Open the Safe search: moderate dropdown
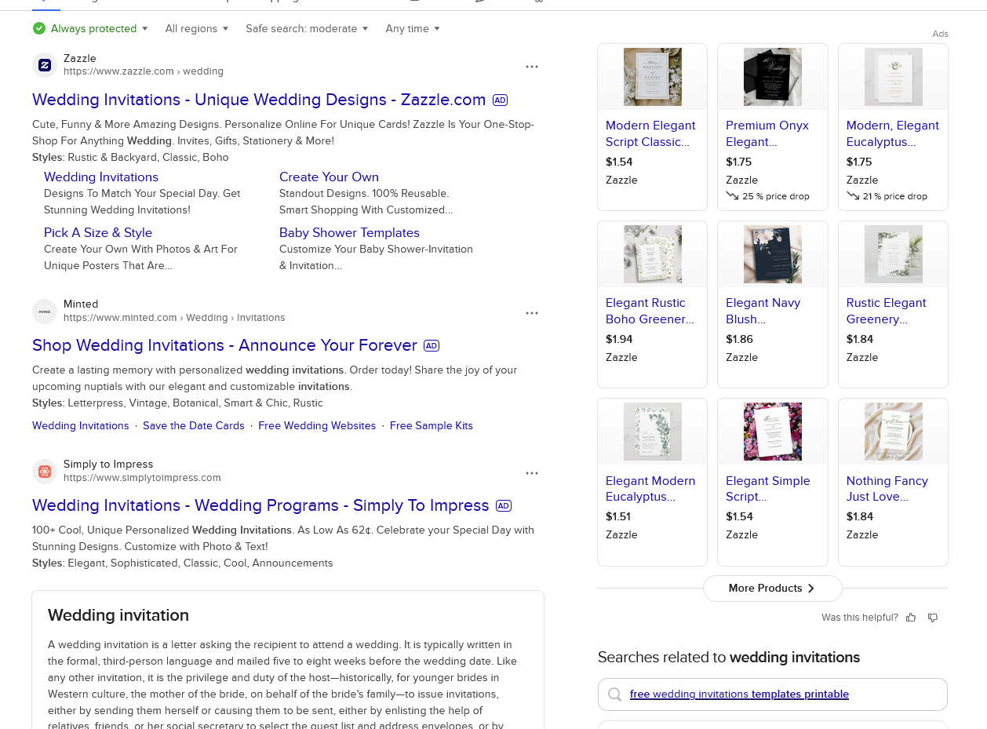 point(307,28)
